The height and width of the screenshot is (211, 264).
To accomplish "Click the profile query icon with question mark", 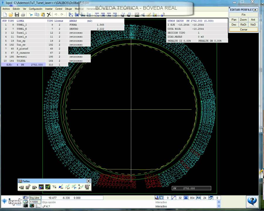I will pos(28,187).
